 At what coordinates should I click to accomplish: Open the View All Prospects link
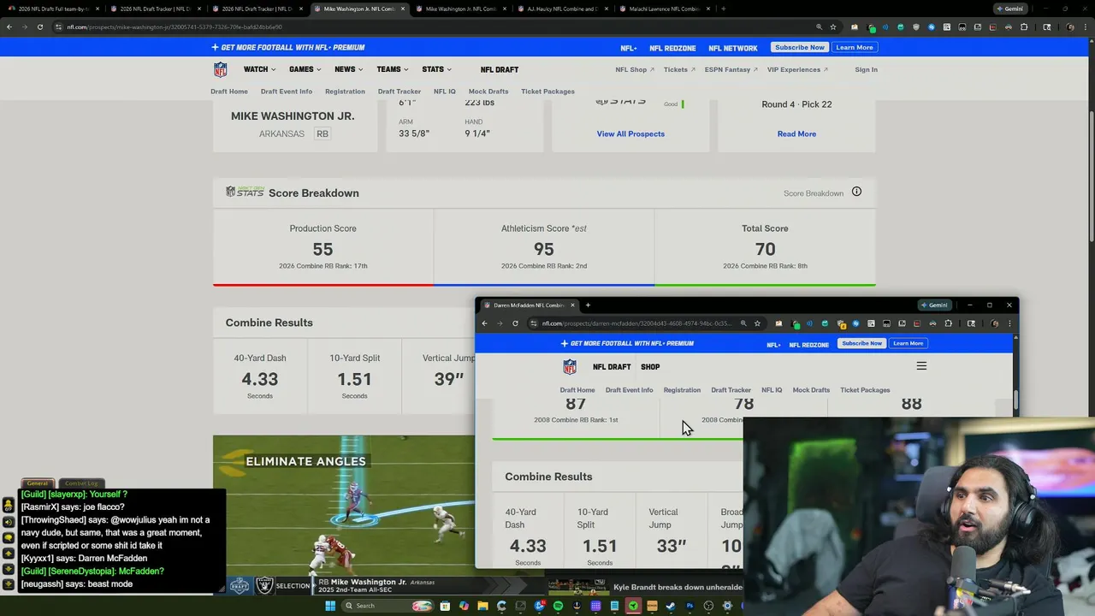[630, 133]
